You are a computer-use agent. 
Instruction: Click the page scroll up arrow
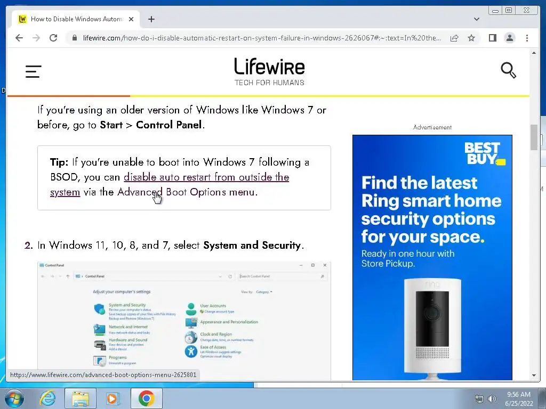click(x=534, y=53)
